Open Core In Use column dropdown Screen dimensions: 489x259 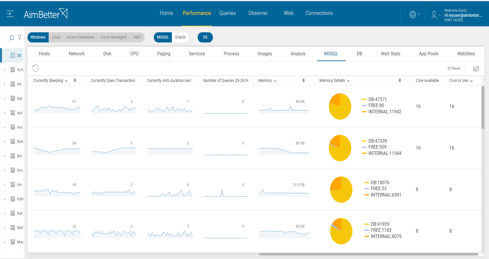[x=471, y=81]
